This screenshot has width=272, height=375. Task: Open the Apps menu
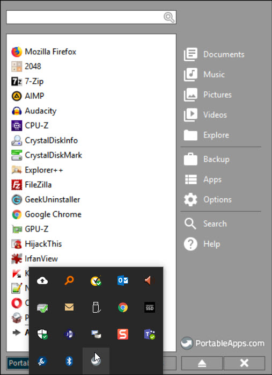pos(203,179)
